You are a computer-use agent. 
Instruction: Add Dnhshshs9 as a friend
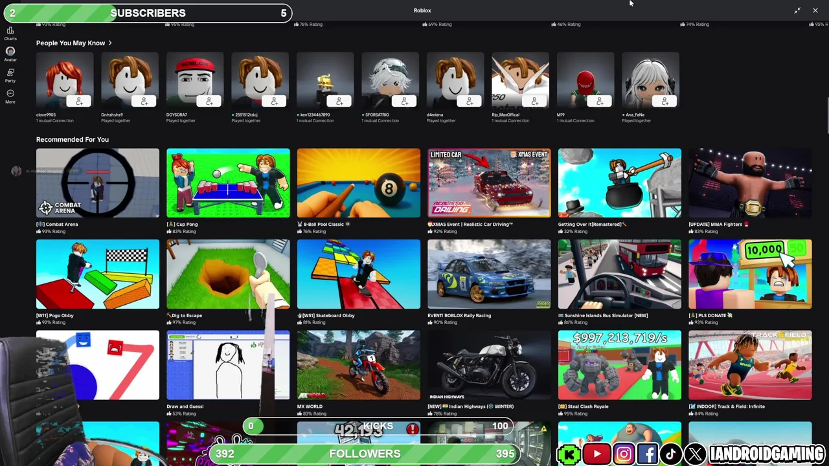pyautogui.click(x=144, y=102)
